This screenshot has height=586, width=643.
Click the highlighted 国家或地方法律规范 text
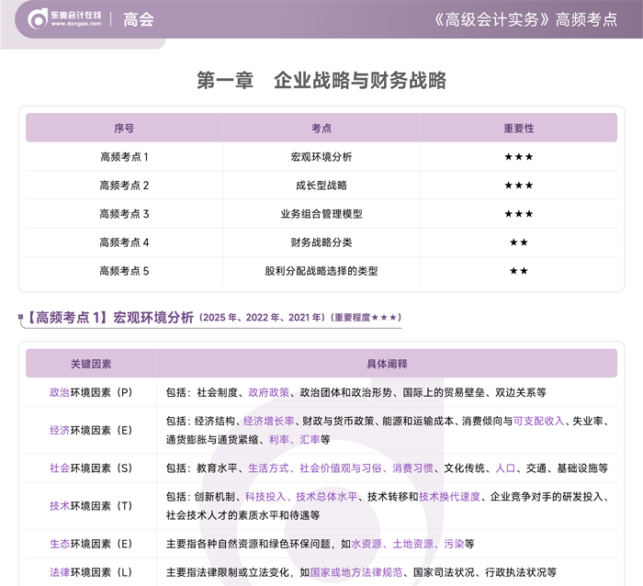pyautogui.click(x=356, y=572)
